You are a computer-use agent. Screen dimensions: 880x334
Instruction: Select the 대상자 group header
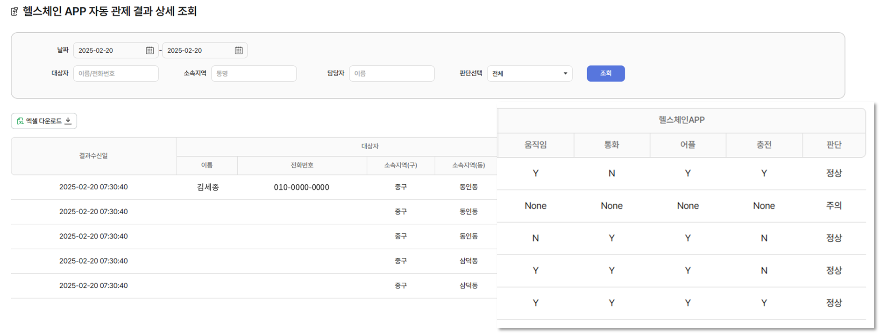point(369,146)
